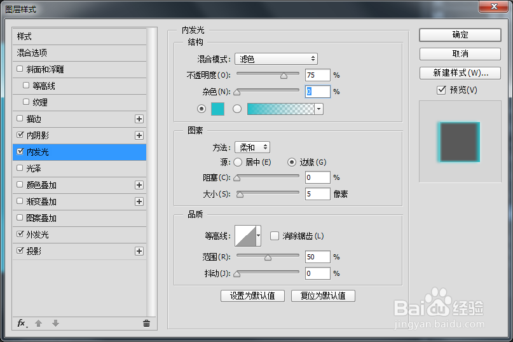
Task: Select the gradient radio button
Action: click(237, 109)
